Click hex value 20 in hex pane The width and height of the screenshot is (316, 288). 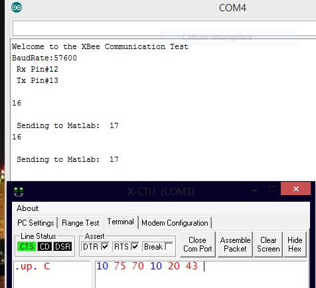[x=173, y=265]
